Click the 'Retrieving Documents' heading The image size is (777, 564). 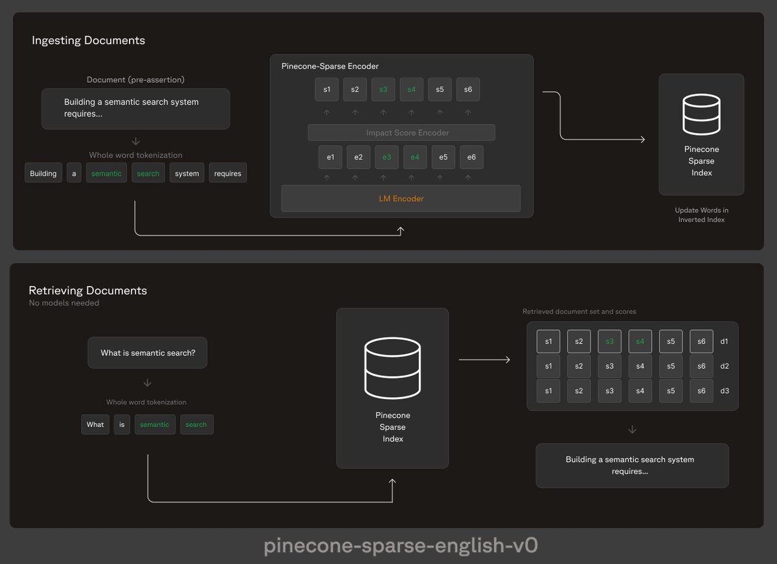pos(88,290)
